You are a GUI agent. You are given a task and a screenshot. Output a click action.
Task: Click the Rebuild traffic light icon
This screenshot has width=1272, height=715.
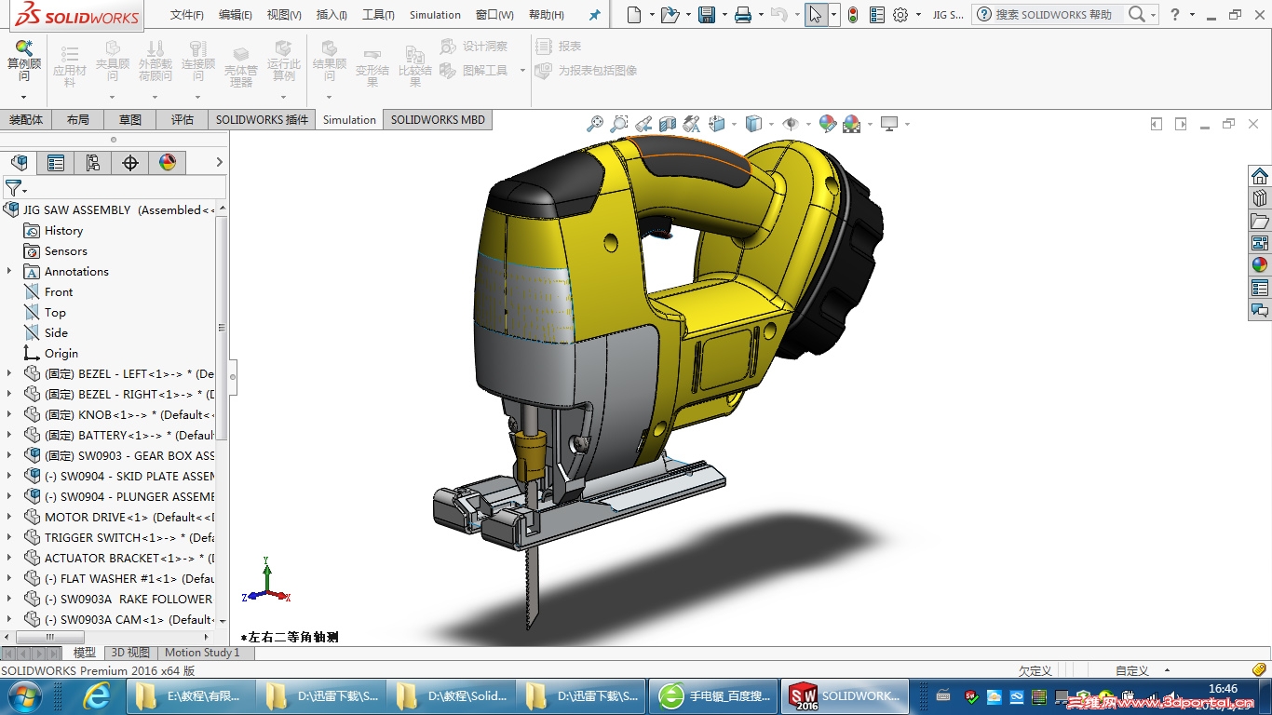[x=852, y=15]
